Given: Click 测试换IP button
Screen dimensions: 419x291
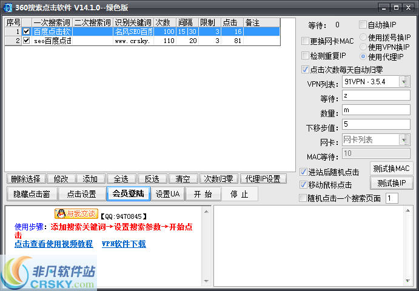Looking at the screenshot, I should pyautogui.click(x=391, y=183).
